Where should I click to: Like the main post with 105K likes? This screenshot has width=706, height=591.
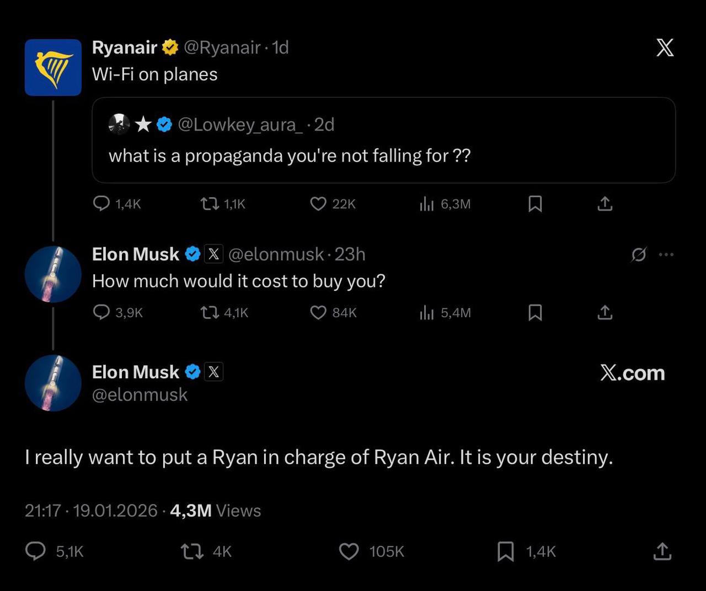349,551
